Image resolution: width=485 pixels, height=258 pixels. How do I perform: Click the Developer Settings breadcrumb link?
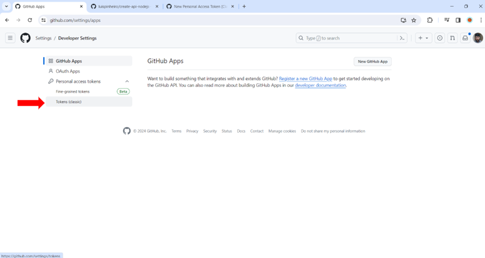click(x=78, y=38)
